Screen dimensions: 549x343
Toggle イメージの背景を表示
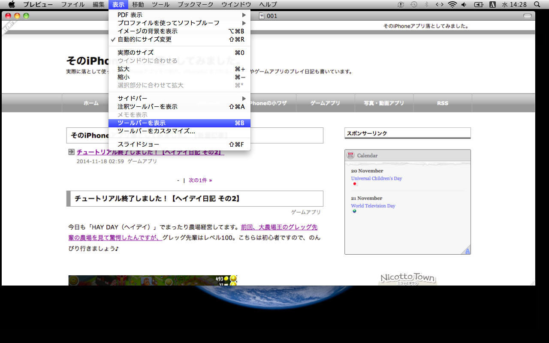(180, 31)
